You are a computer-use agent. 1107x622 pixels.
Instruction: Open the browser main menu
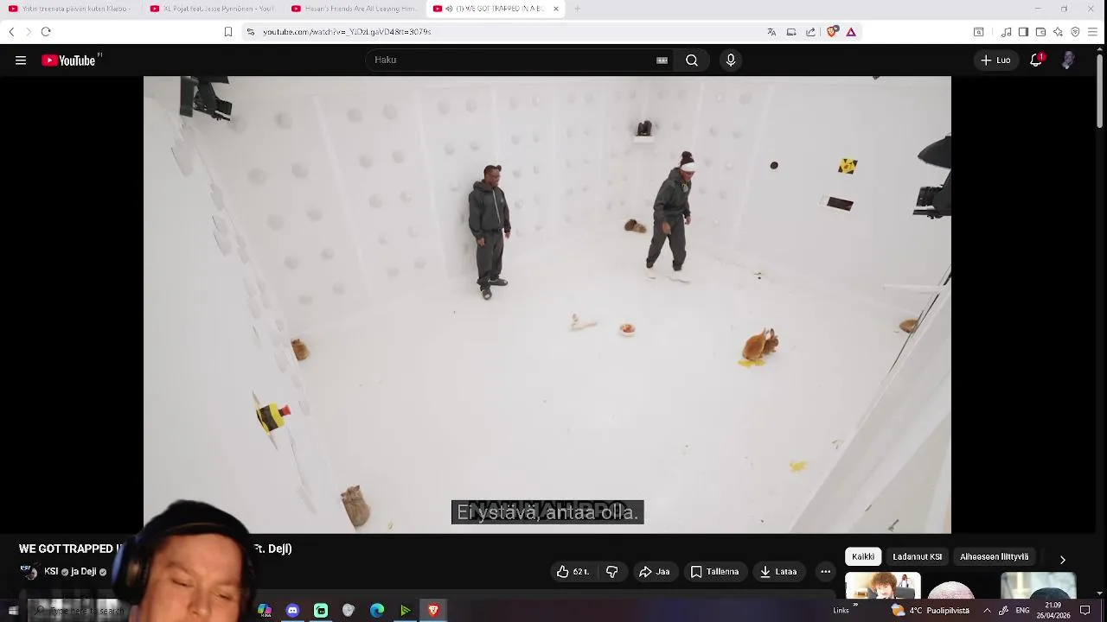tap(1093, 32)
